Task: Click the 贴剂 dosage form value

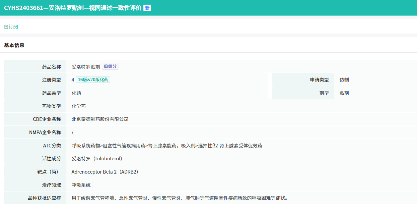Action: coord(344,93)
